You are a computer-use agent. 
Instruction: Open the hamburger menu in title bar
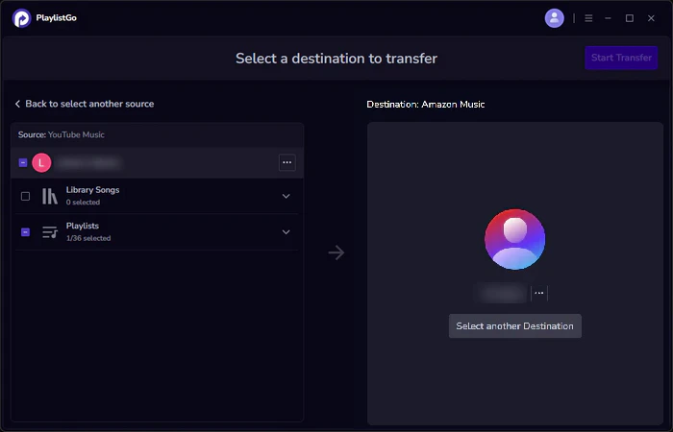tap(588, 18)
